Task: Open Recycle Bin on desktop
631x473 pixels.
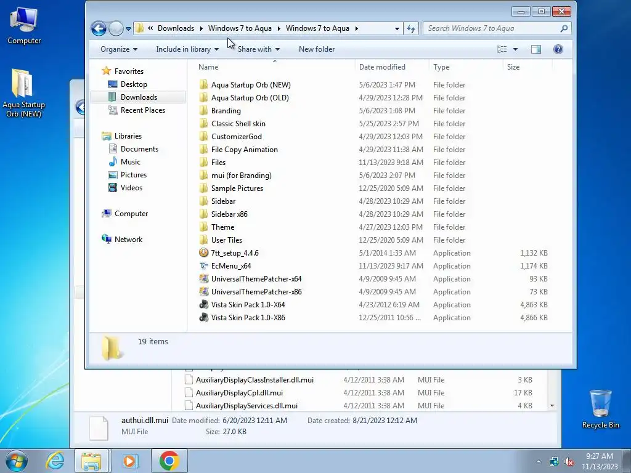Action: (600, 409)
